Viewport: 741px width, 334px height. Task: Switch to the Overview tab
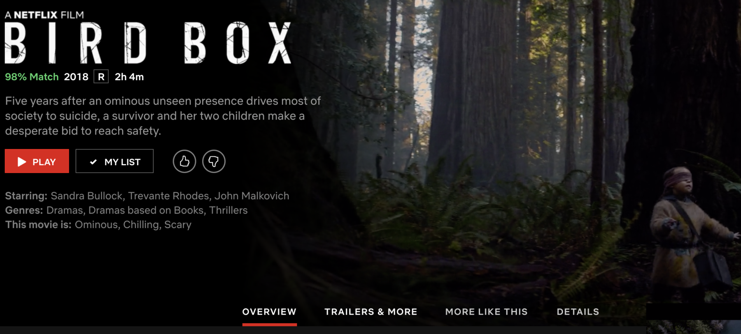pos(269,312)
